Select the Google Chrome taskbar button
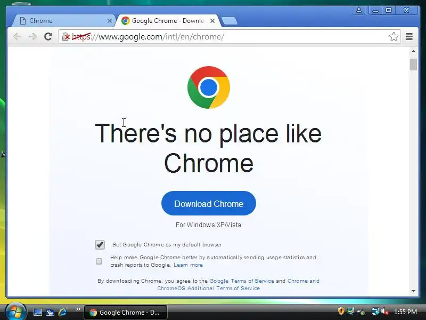426x320 pixels. (x=126, y=313)
